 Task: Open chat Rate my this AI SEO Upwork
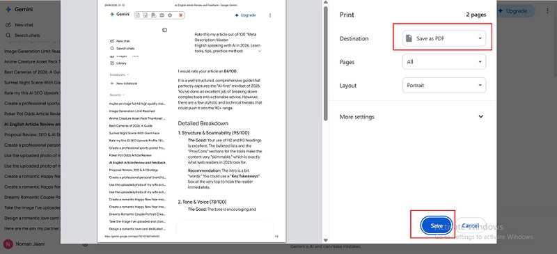click(33, 93)
